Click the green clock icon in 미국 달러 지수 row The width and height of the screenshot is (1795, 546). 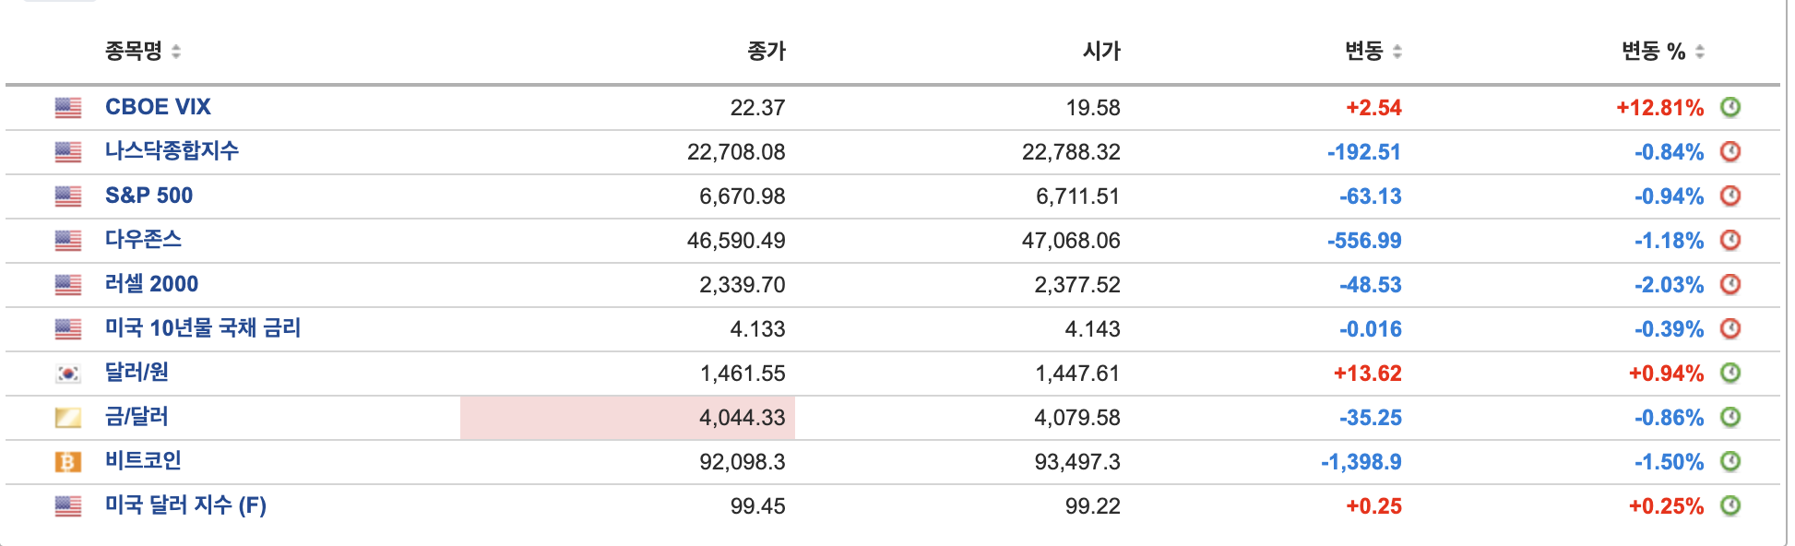click(x=1733, y=505)
